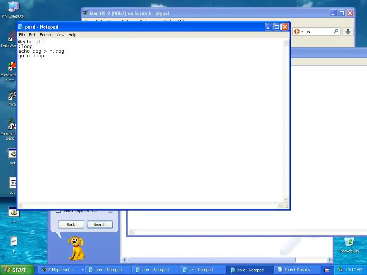The image size is (367, 275).
Task: Select the 'k~' batch file desktop icon
Action: click(14, 215)
